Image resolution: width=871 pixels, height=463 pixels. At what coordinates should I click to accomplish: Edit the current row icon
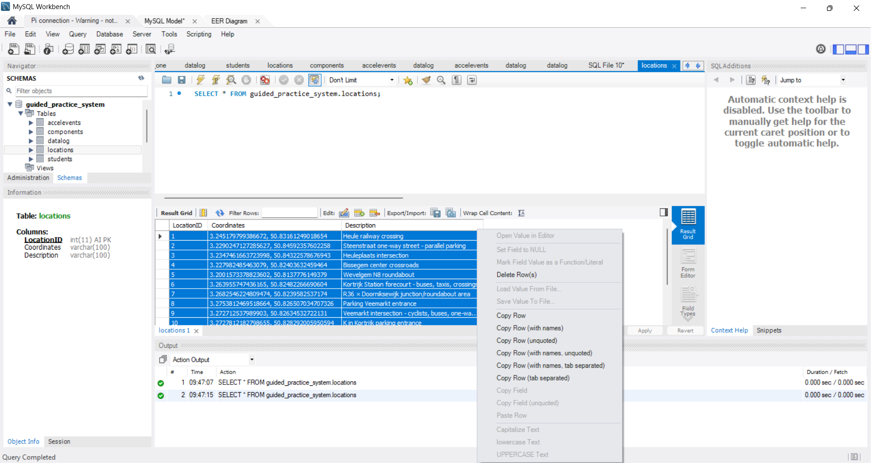[344, 213]
